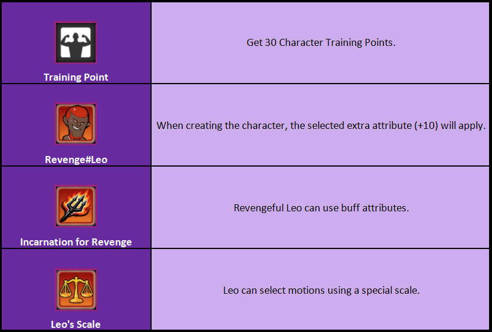Image resolution: width=492 pixels, height=332 pixels.
Task: Select the Revenge#Leo red-haired character icon
Action: (76, 124)
